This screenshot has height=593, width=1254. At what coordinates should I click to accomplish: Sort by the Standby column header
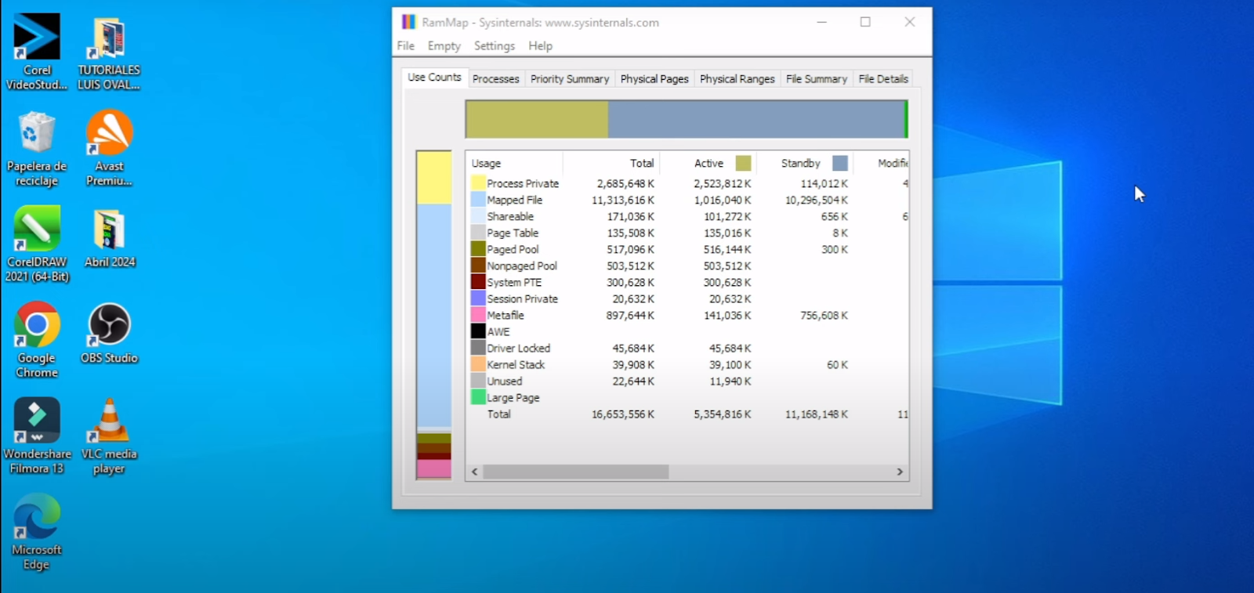click(805, 163)
